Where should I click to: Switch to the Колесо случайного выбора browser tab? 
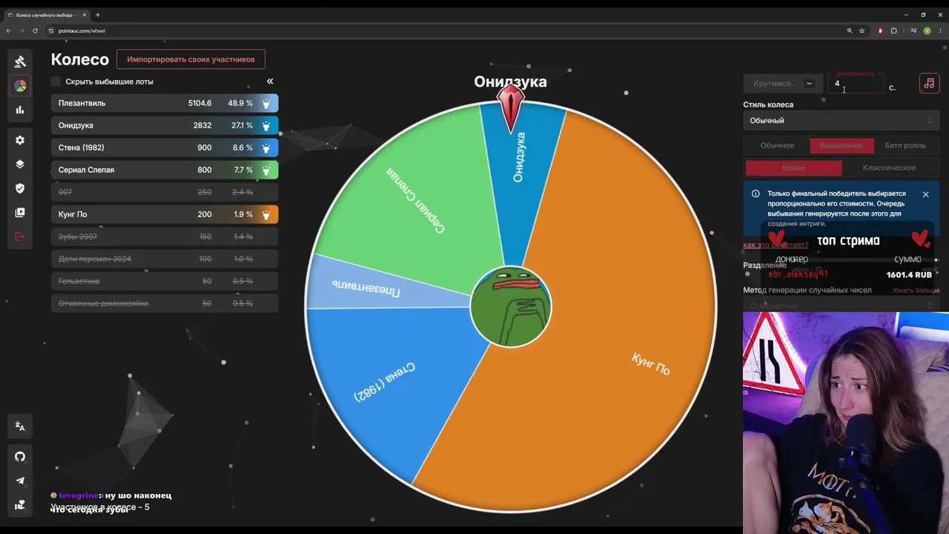(46, 15)
